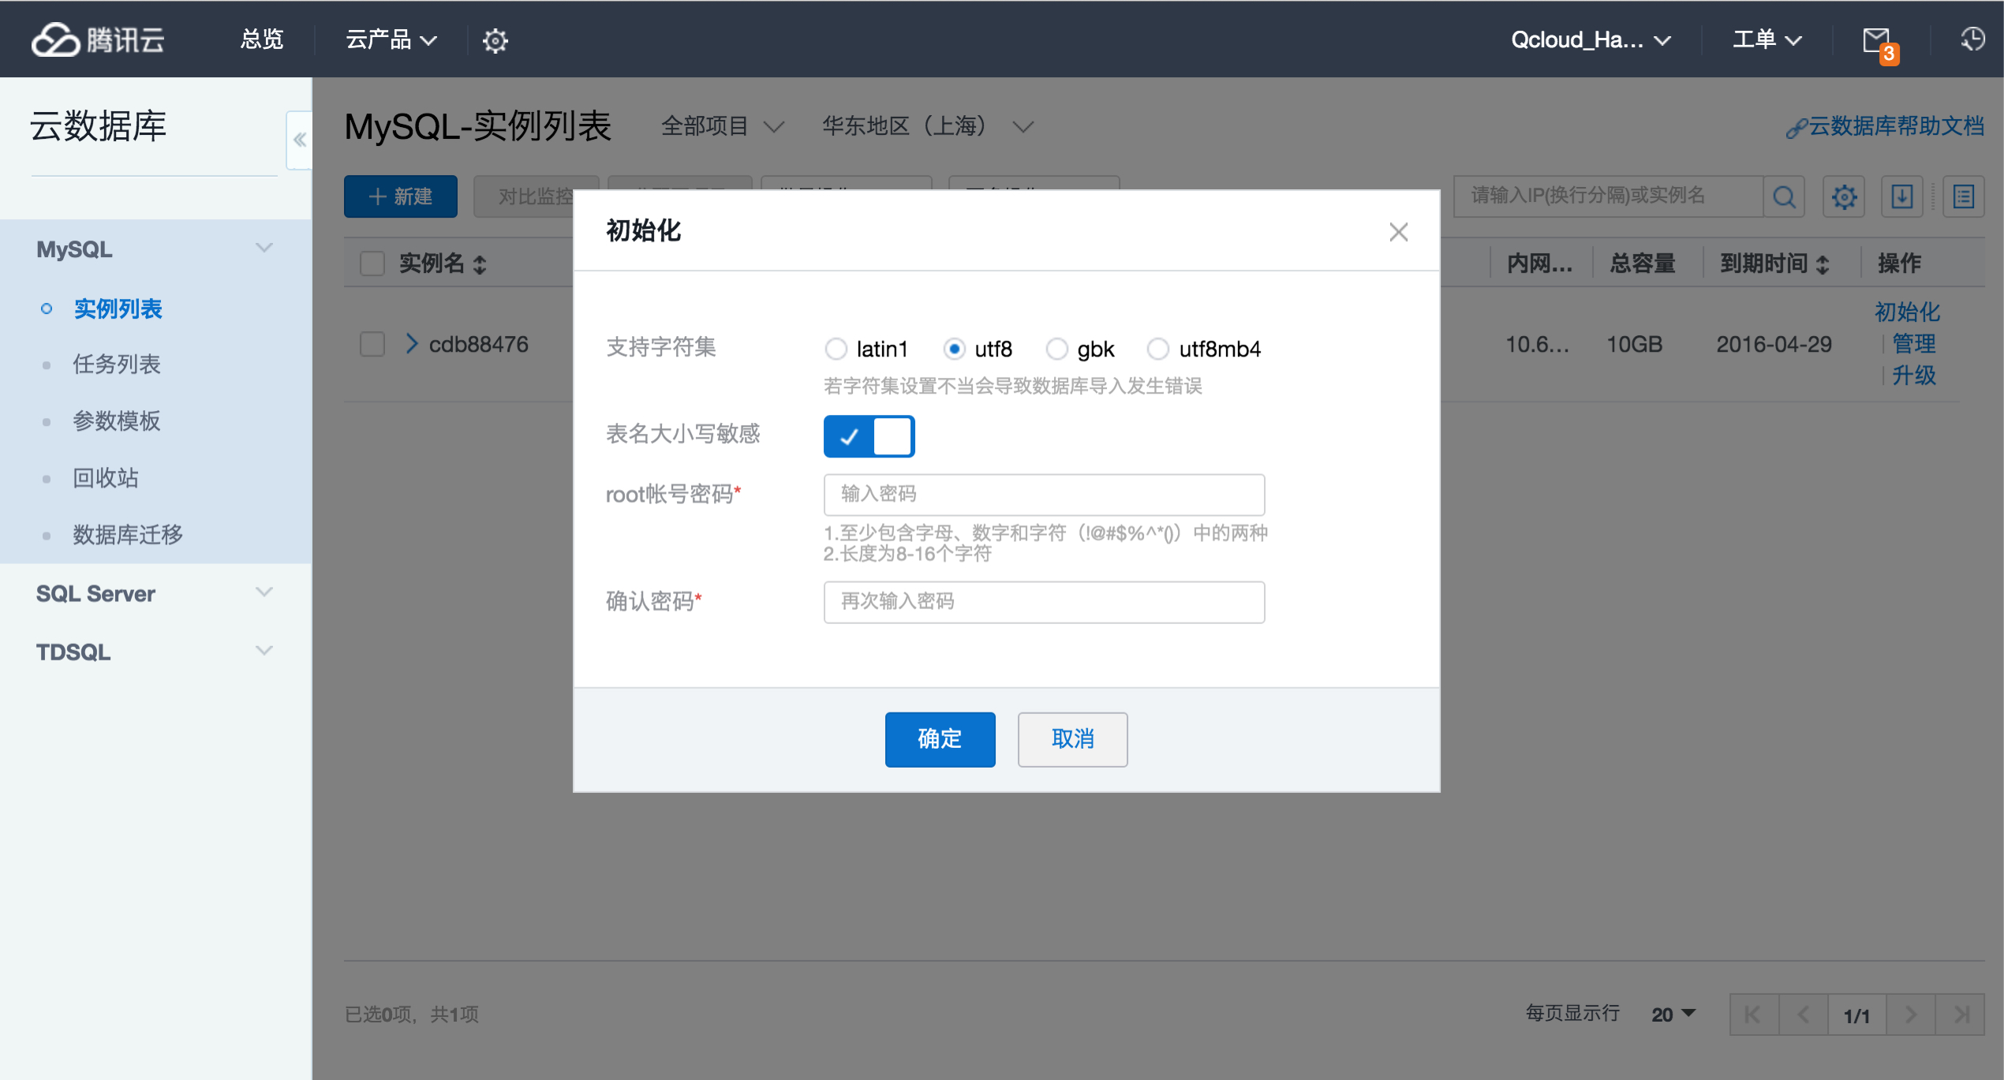2004x1080 pixels.
Task: Focus the IP or instance name search field
Action: 1608,196
